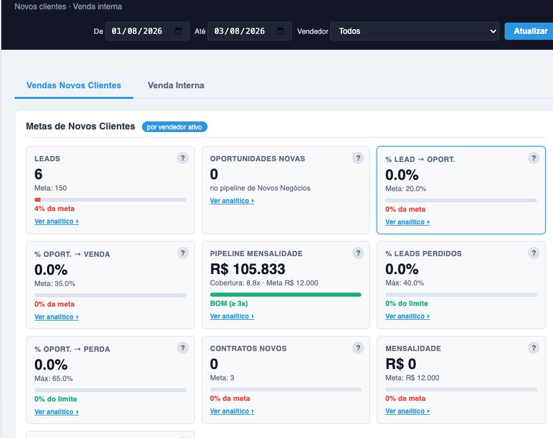This screenshot has width=553, height=438.
Task: Open Ver analítico link under % Leads Perdidos
Action: (407, 317)
